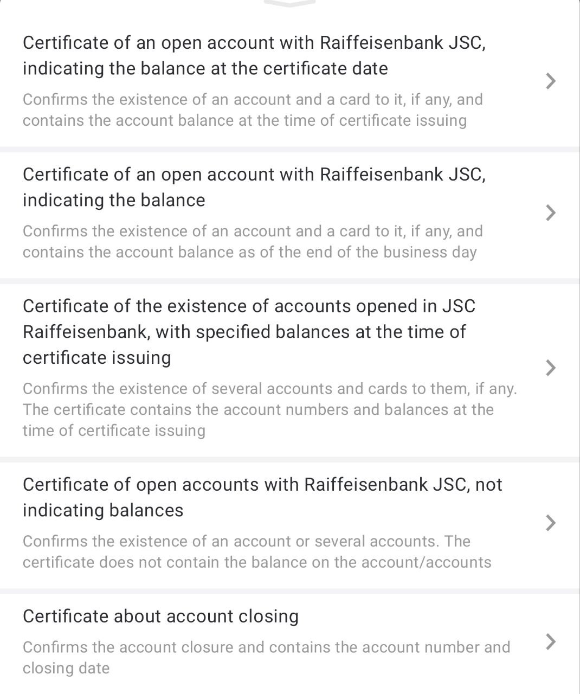This screenshot has height=694, width=580.
Task: Tap 'The certificate contains the account numbers' line
Action: (258, 409)
